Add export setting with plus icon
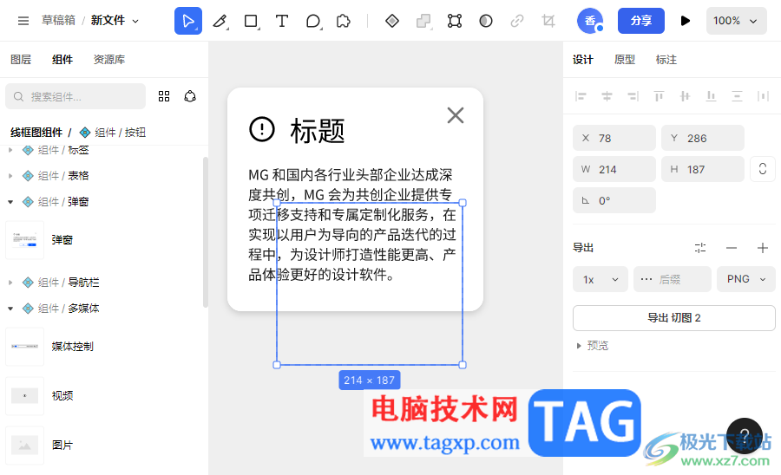This screenshot has height=475, width=781. pyautogui.click(x=763, y=248)
